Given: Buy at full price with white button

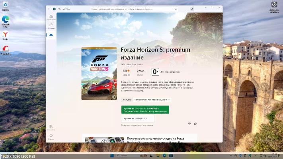Looking at the screenshot, I should (138, 118).
